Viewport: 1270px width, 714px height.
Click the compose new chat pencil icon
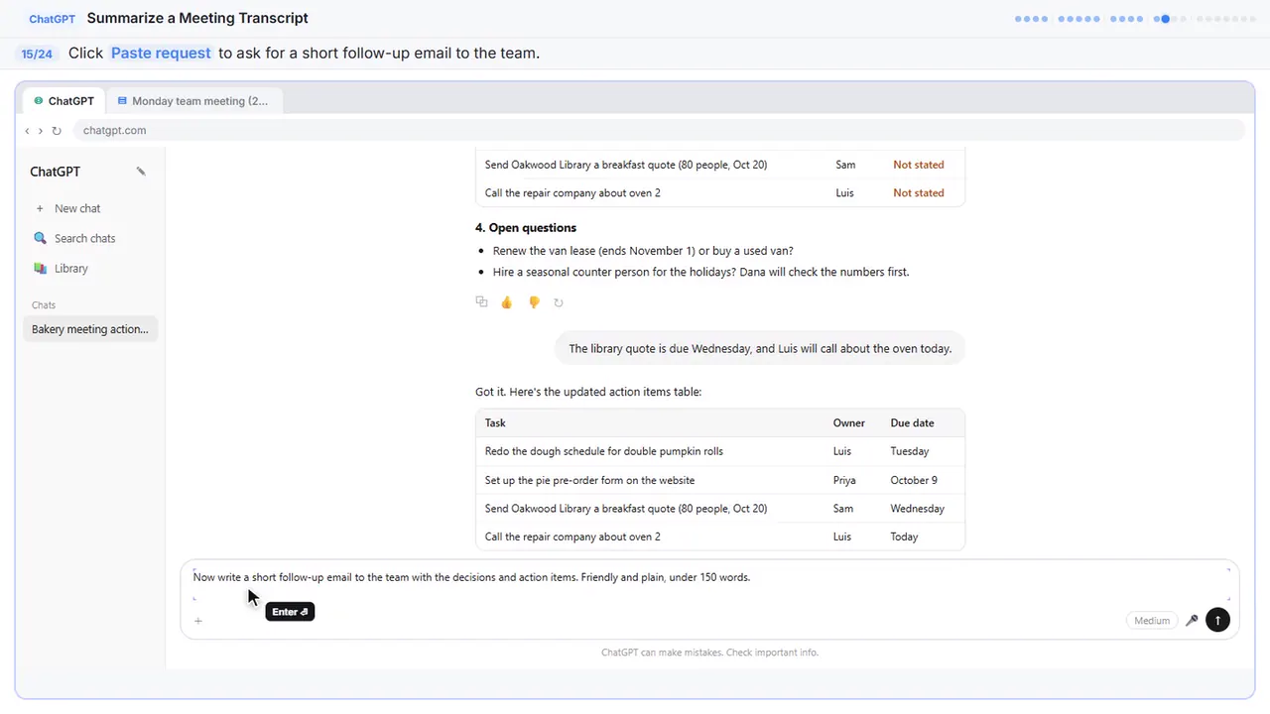click(x=141, y=172)
